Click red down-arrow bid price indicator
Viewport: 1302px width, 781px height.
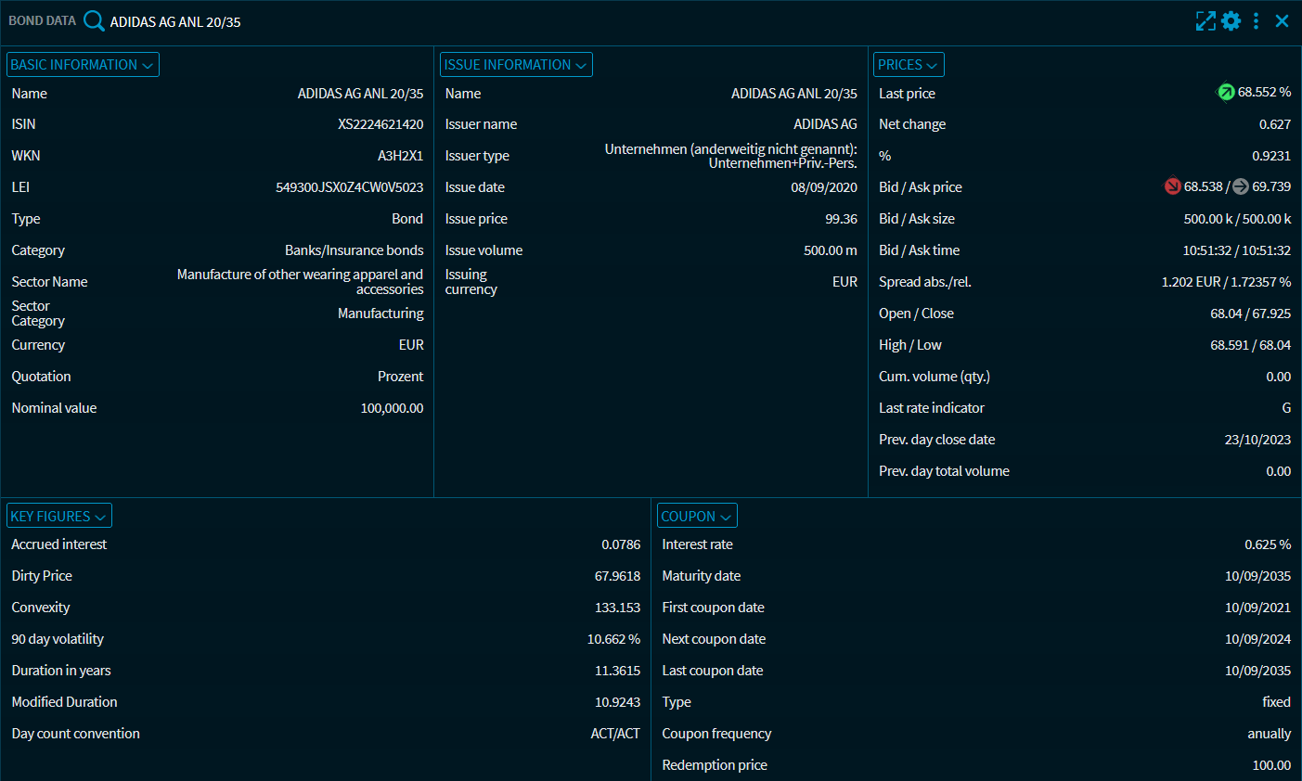click(x=1172, y=186)
